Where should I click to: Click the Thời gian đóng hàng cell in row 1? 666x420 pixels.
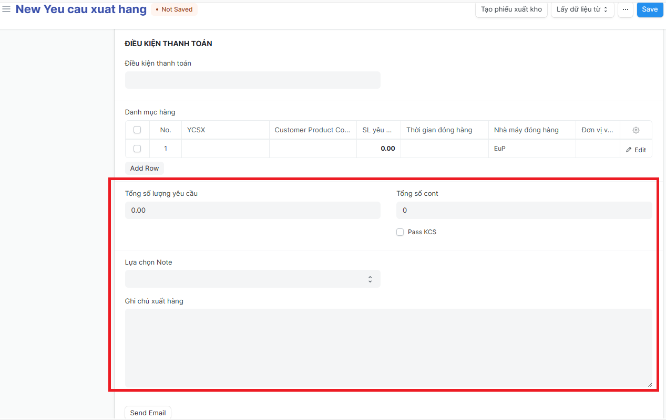(444, 149)
